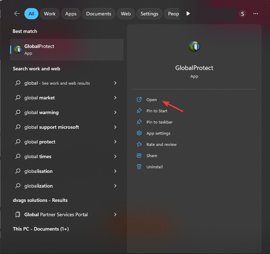
Task: Click the search icon beside global protect
Action: (x=18, y=142)
